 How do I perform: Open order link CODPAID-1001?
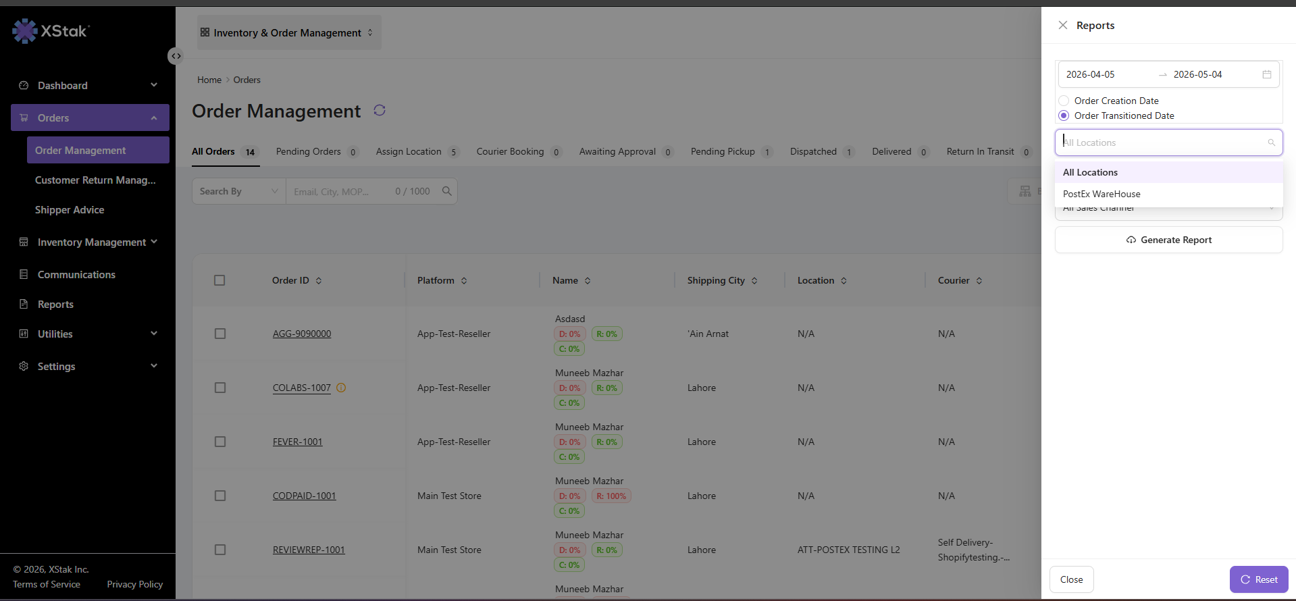(305, 496)
